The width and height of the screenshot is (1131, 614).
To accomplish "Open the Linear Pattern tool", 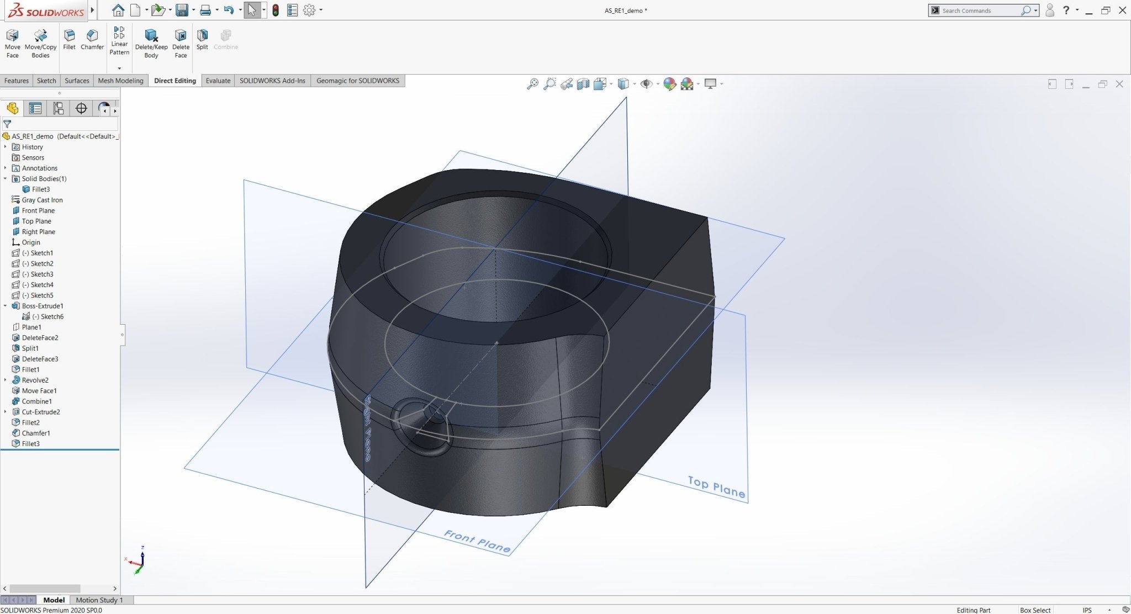I will 119,40.
